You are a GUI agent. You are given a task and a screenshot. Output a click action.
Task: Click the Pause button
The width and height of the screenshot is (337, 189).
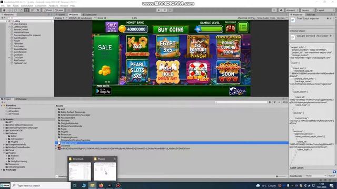[x=164, y=10]
